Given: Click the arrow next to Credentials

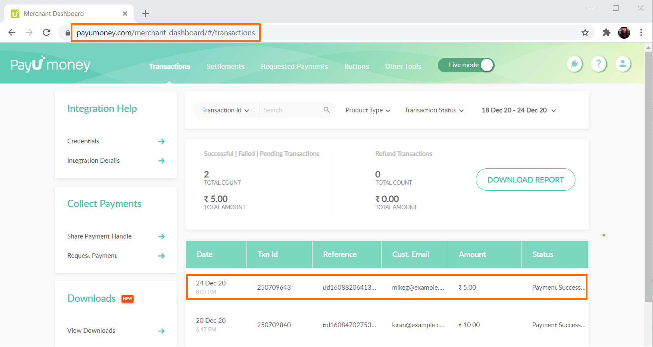Looking at the screenshot, I should (162, 141).
